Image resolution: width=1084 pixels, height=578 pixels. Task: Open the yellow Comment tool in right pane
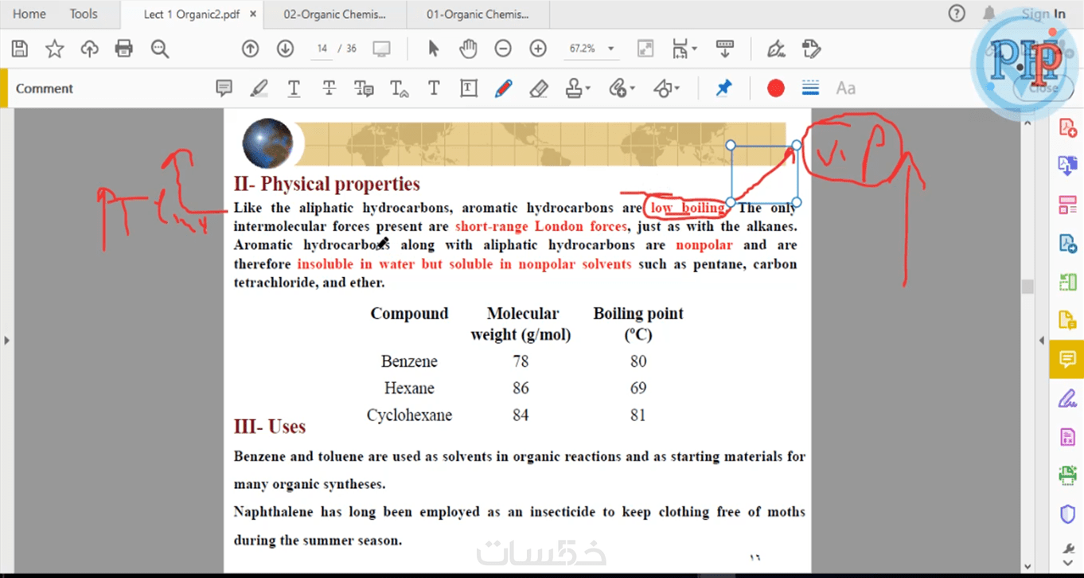[1067, 360]
